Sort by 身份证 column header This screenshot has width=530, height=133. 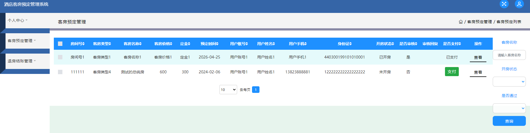pyautogui.click(x=344, y=44)
